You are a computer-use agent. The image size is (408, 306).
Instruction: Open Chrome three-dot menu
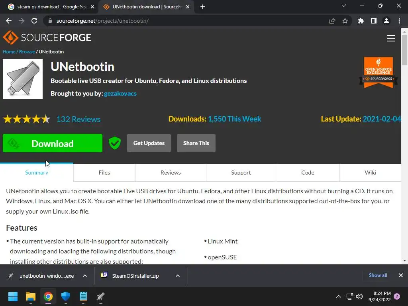[399, 21]
